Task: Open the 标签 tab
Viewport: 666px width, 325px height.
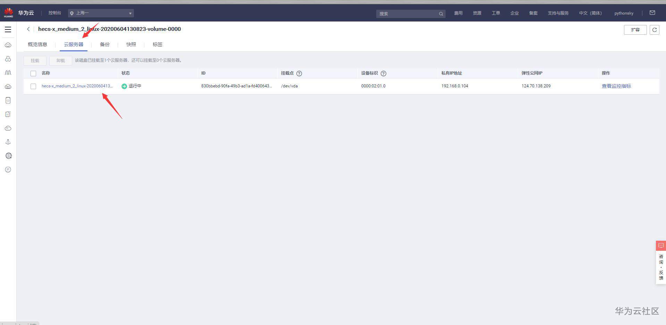Action: [x=158, y=44]
